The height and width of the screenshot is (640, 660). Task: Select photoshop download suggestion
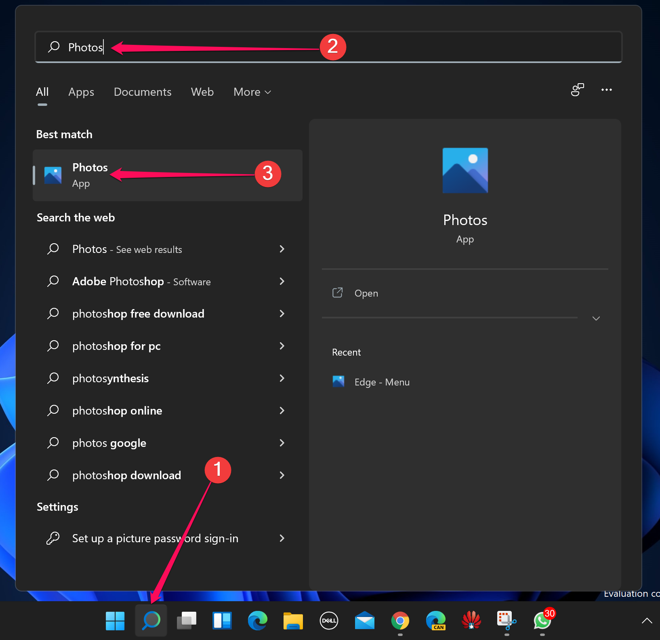click(x=168, y=475)
